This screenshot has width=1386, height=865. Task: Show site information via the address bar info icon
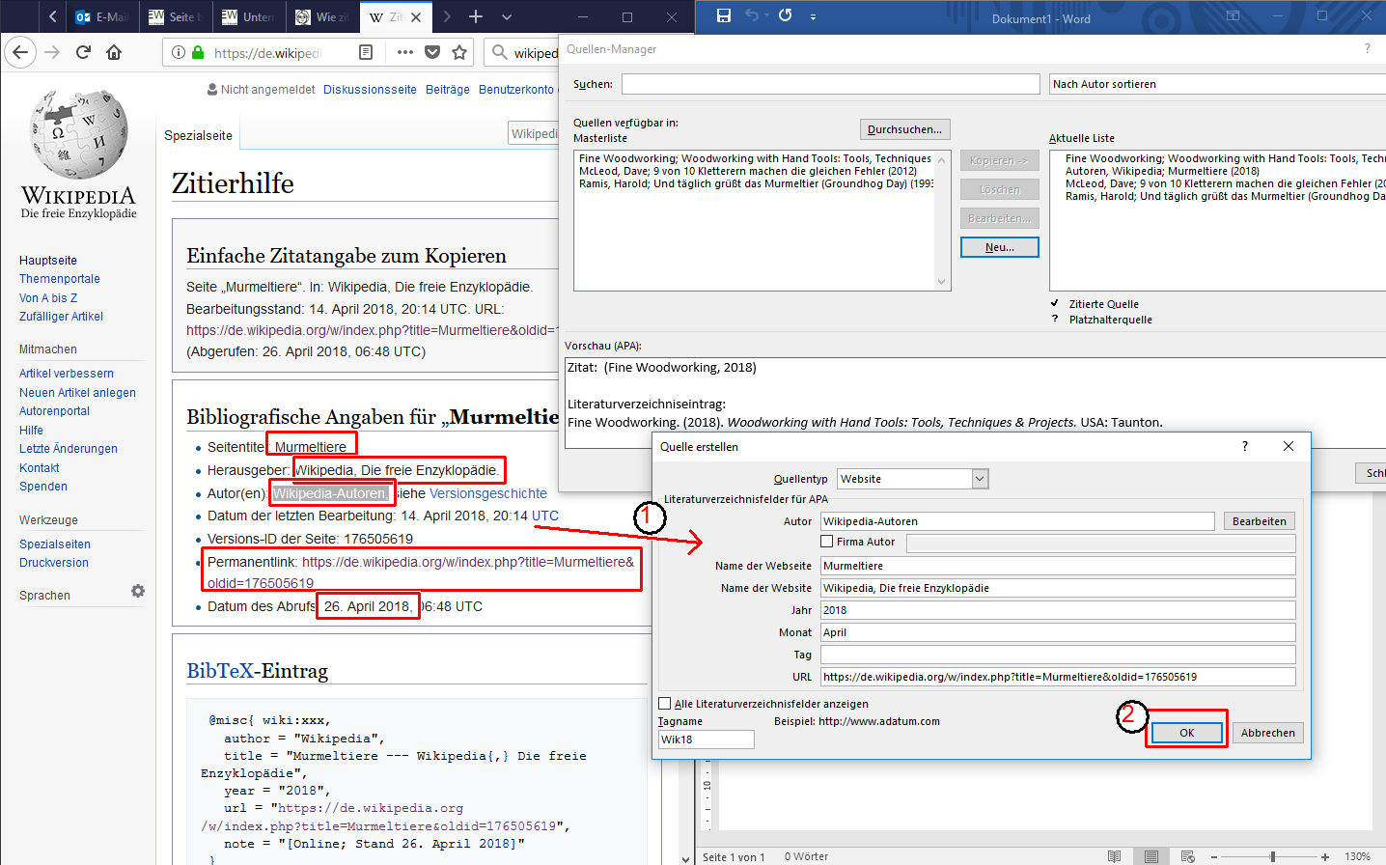(179, 52)
